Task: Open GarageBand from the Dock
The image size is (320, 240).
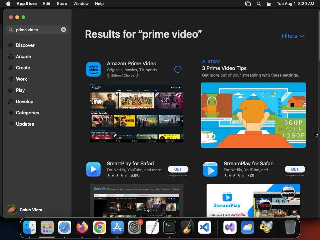Action: (187, 227)
